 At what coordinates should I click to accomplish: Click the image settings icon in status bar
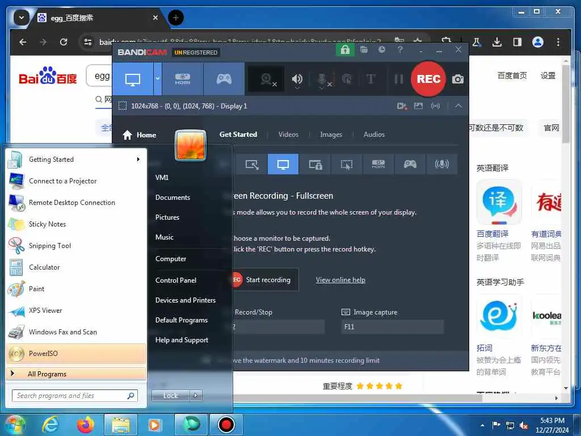point(418,106)
